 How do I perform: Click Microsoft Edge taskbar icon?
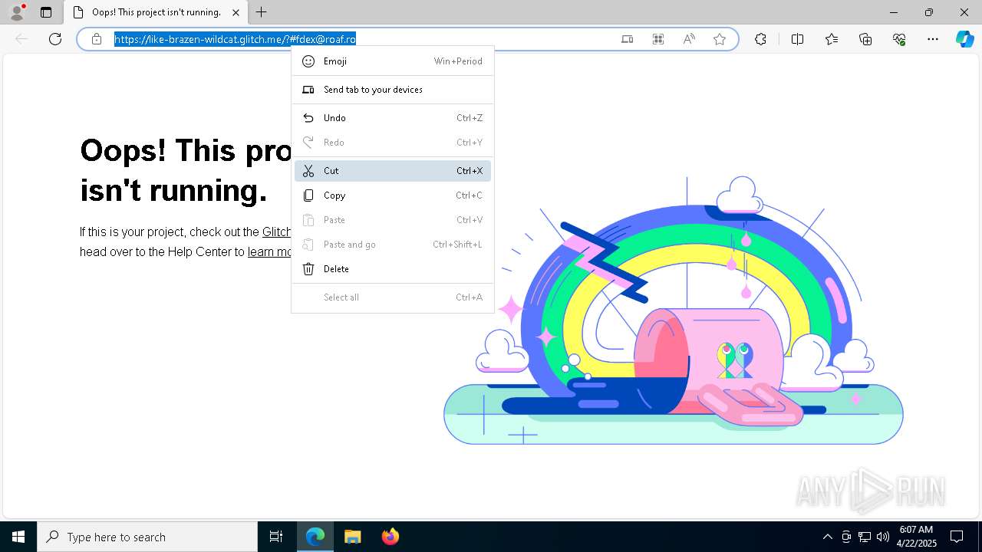(315, 537)
